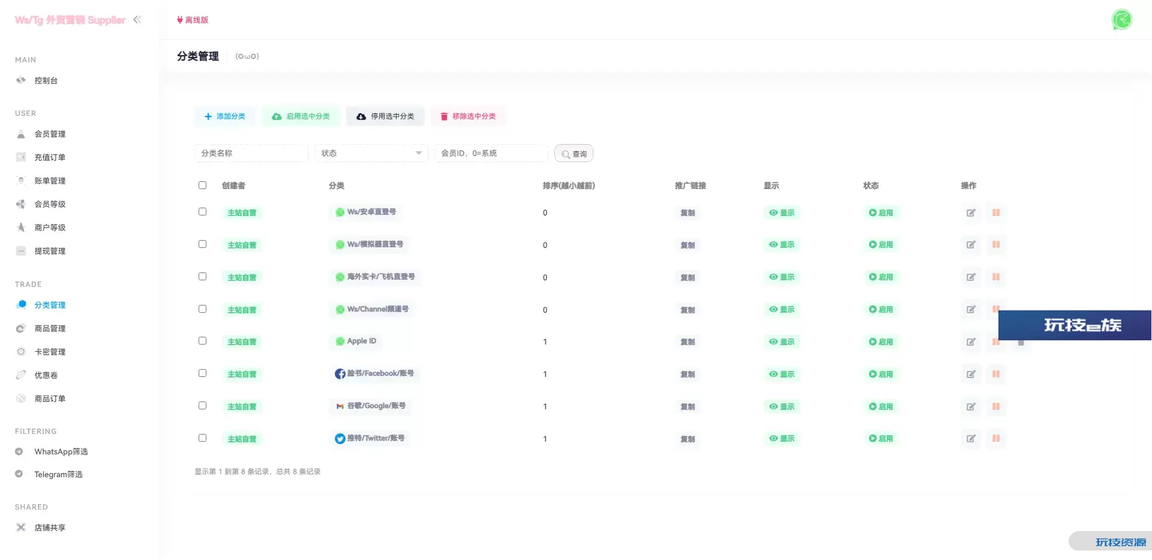
Task: Open 店铺共享 shop sharing
Action: tap(50, 528)
